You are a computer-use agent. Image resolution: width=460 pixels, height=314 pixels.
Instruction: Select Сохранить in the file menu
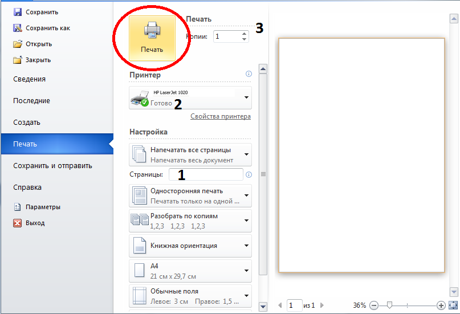[42, 13]
